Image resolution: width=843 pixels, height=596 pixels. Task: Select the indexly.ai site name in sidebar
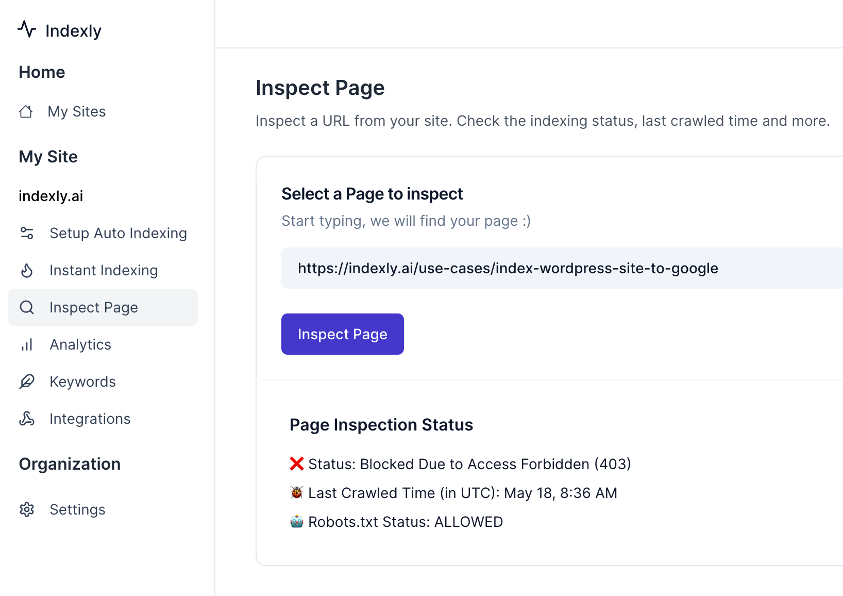point(51,196)
